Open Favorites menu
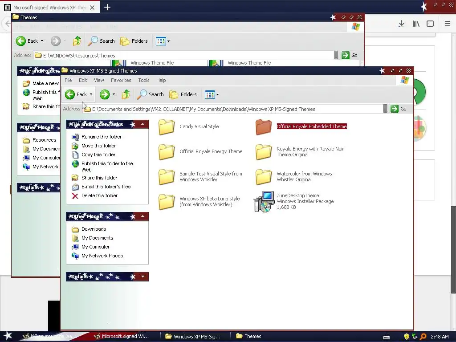Viewport: 456px width, 342px height. (x=121, y=80)
